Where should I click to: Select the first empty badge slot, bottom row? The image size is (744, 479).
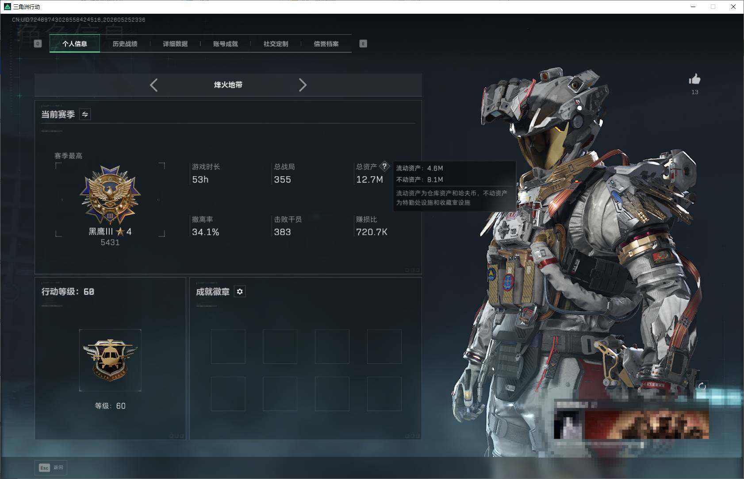click(228, 394)
